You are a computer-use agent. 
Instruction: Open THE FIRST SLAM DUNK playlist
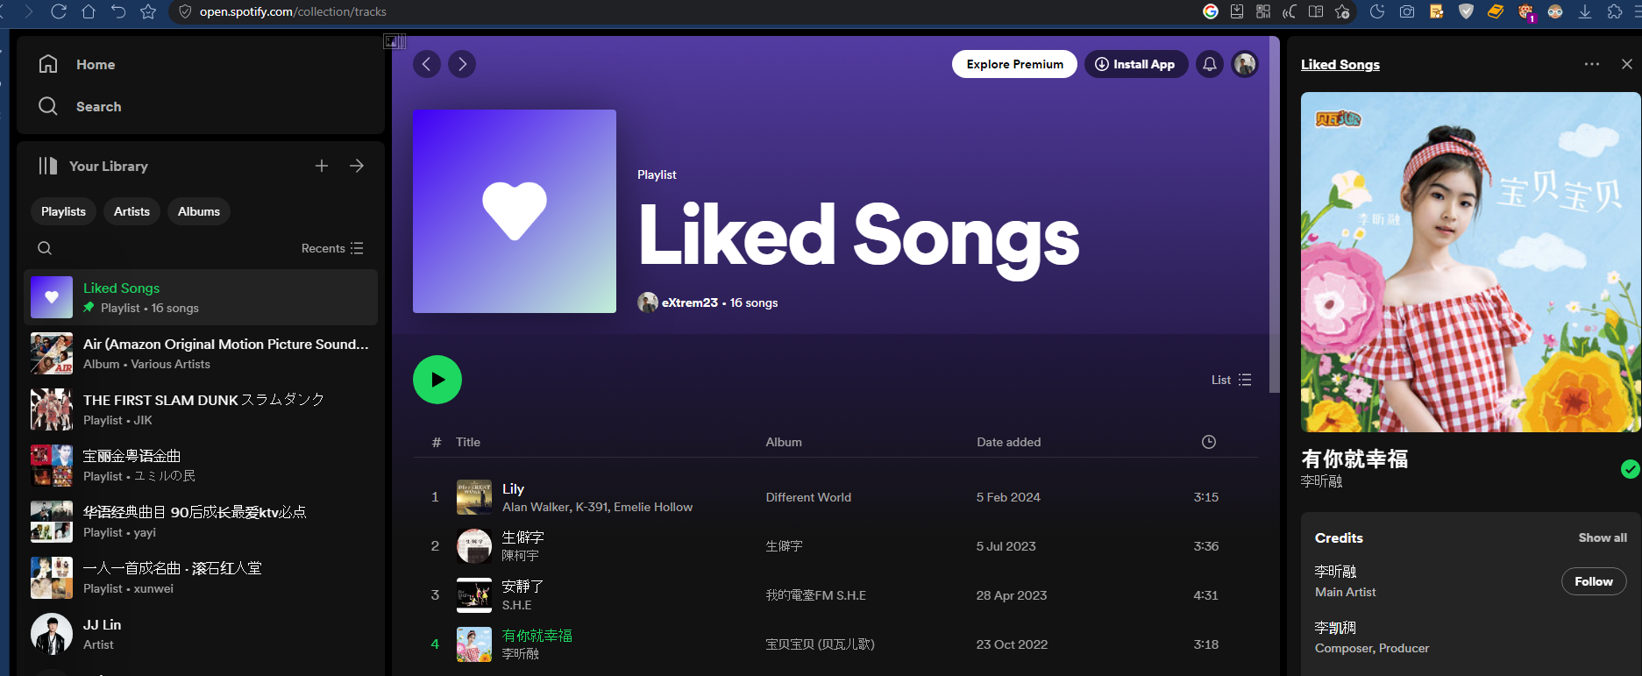pos(201,409)
